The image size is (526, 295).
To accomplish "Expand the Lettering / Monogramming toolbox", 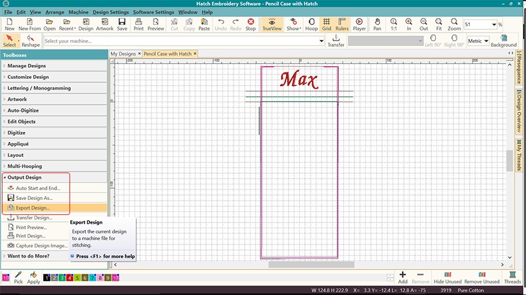I will (x=39, y=88).
